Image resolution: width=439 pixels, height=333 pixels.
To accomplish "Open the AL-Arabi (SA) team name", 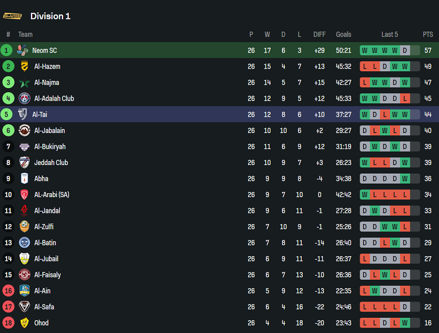I will [52, 195].
